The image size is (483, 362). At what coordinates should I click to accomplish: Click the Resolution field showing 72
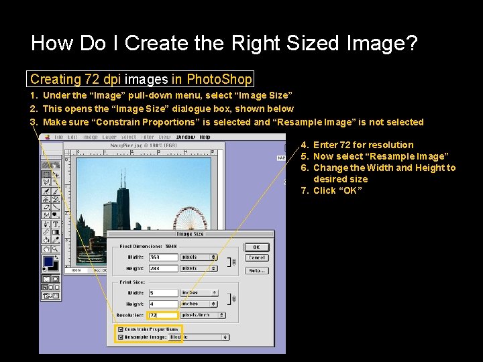[164, 315]
